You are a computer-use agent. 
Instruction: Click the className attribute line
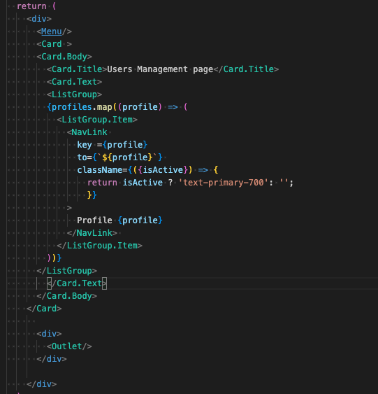coord(147,170)
